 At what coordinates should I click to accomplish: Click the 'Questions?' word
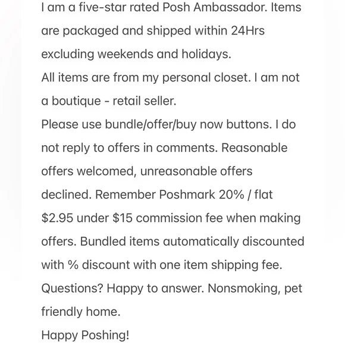72,288
